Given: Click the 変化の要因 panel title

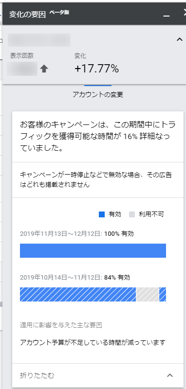Looking at the screenshot, I should [28, 15].
